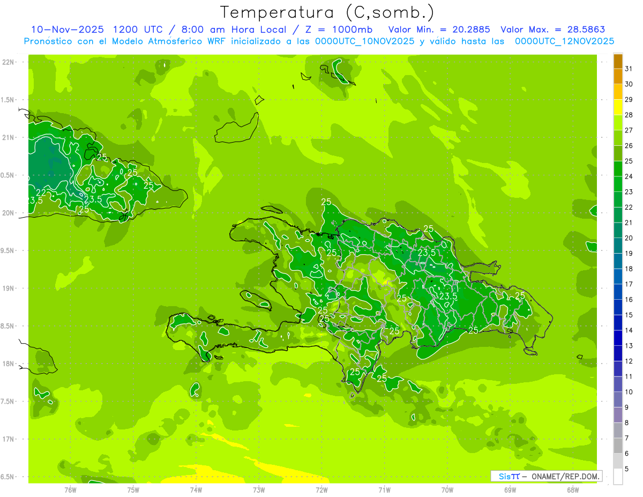This screenshot has height=497, width=643.
Task: Click the yellow legend swatch between 28 and 29
Action: point(618,107)
